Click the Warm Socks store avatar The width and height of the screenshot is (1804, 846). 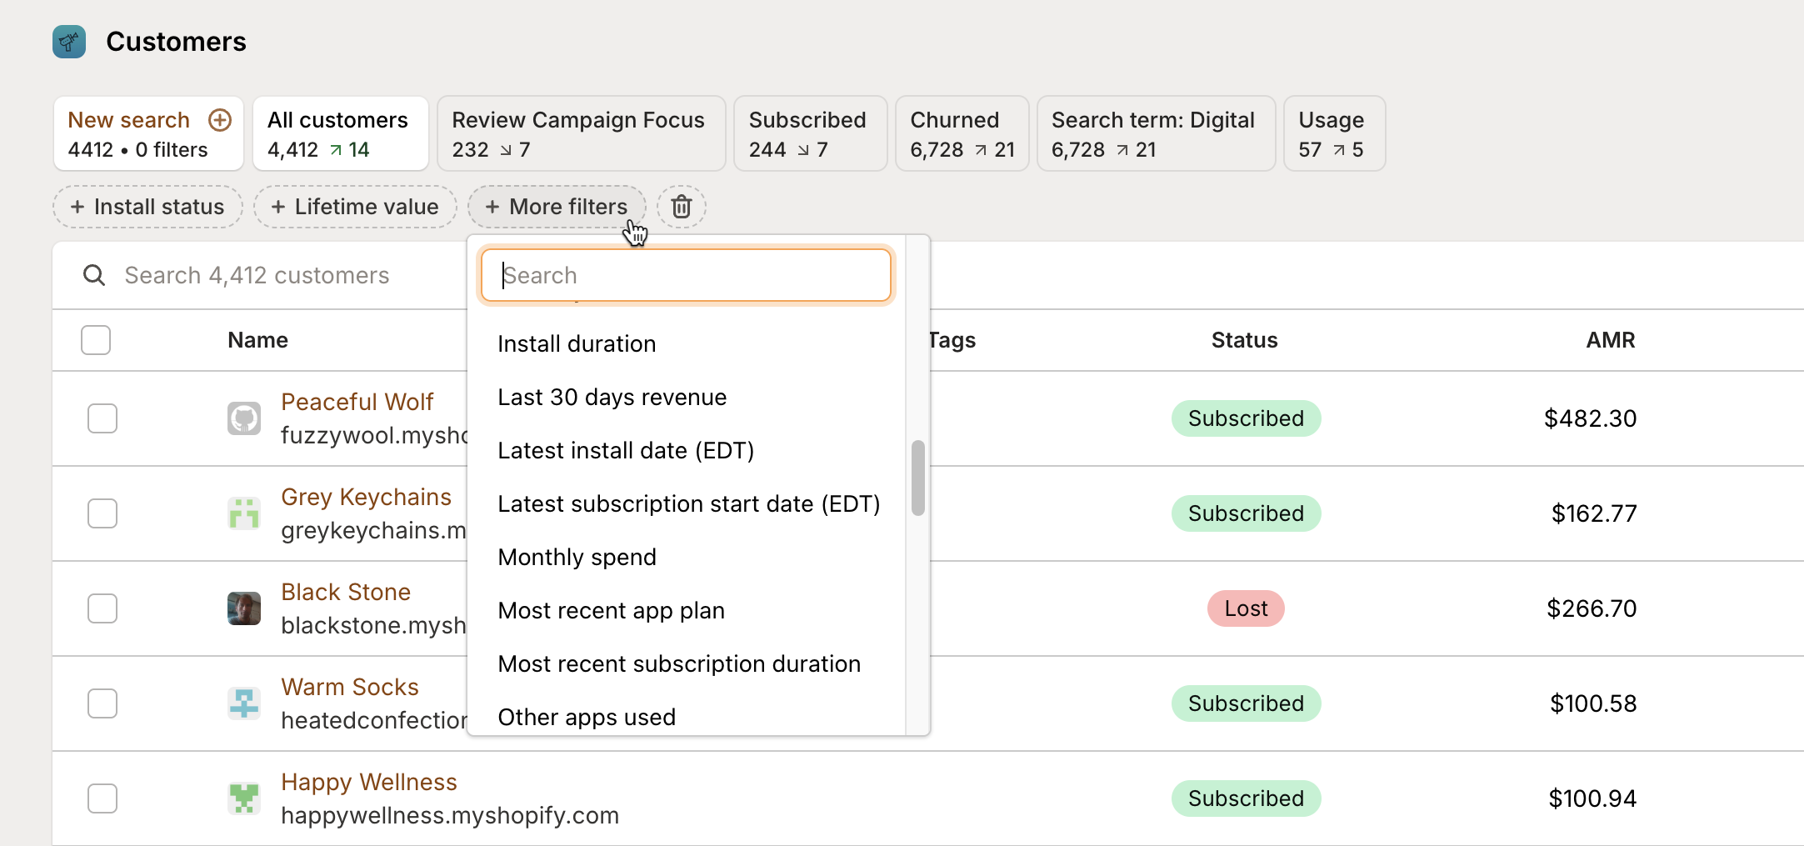243,703
